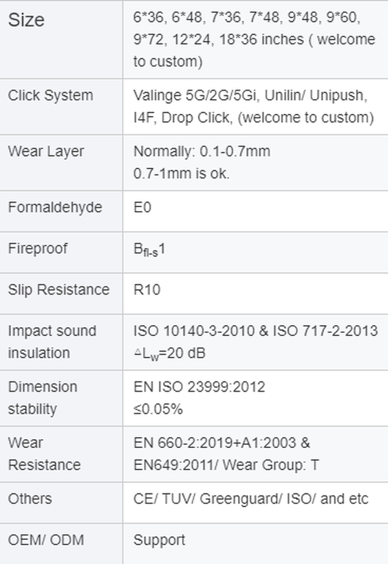Select the Dimension stability label

click(x=42, y=398)
